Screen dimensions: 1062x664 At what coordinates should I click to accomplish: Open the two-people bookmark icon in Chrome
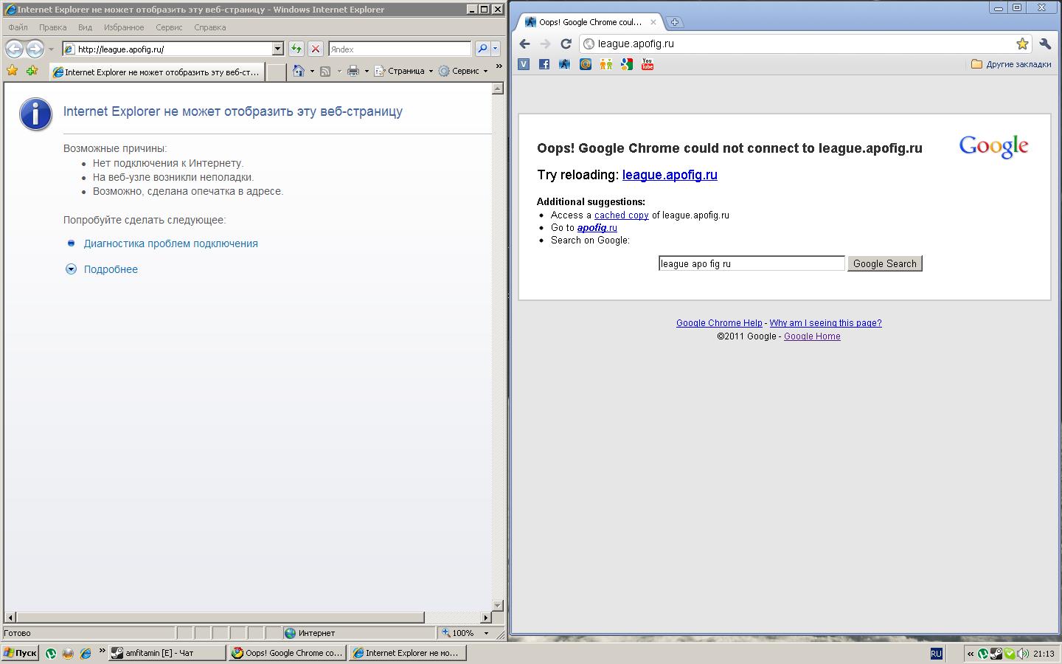pos(606,64)
